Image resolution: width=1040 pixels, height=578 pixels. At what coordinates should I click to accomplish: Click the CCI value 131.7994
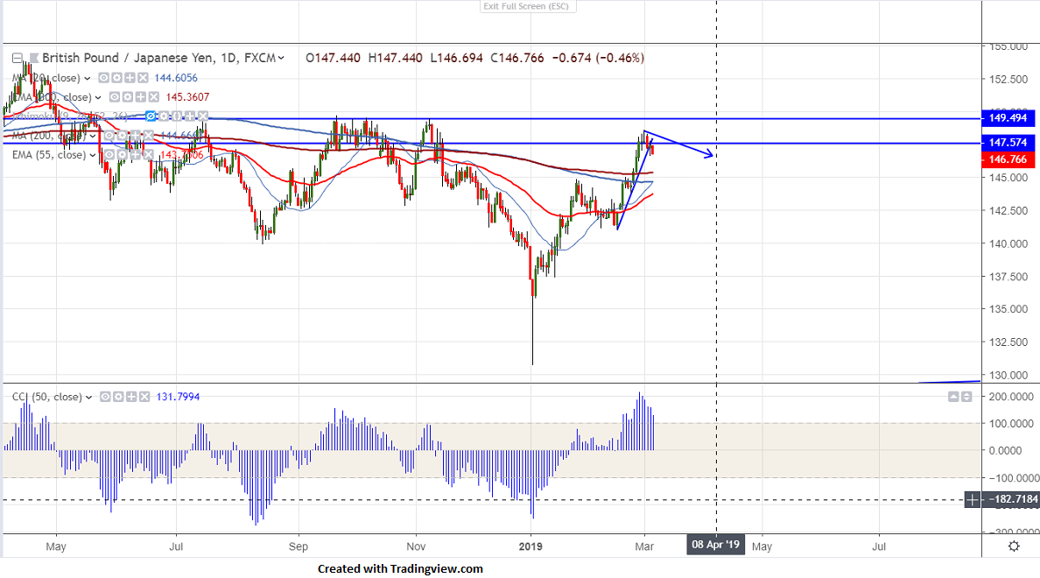(178, 397)
